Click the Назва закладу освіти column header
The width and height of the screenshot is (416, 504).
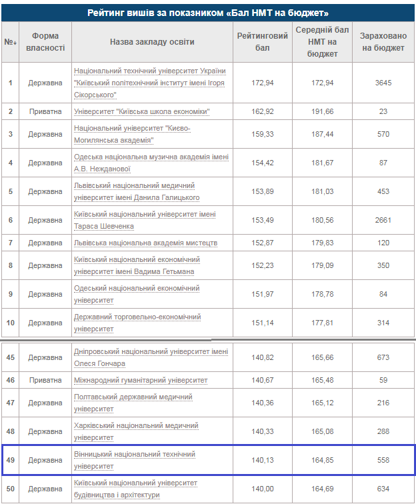(152, 42)
